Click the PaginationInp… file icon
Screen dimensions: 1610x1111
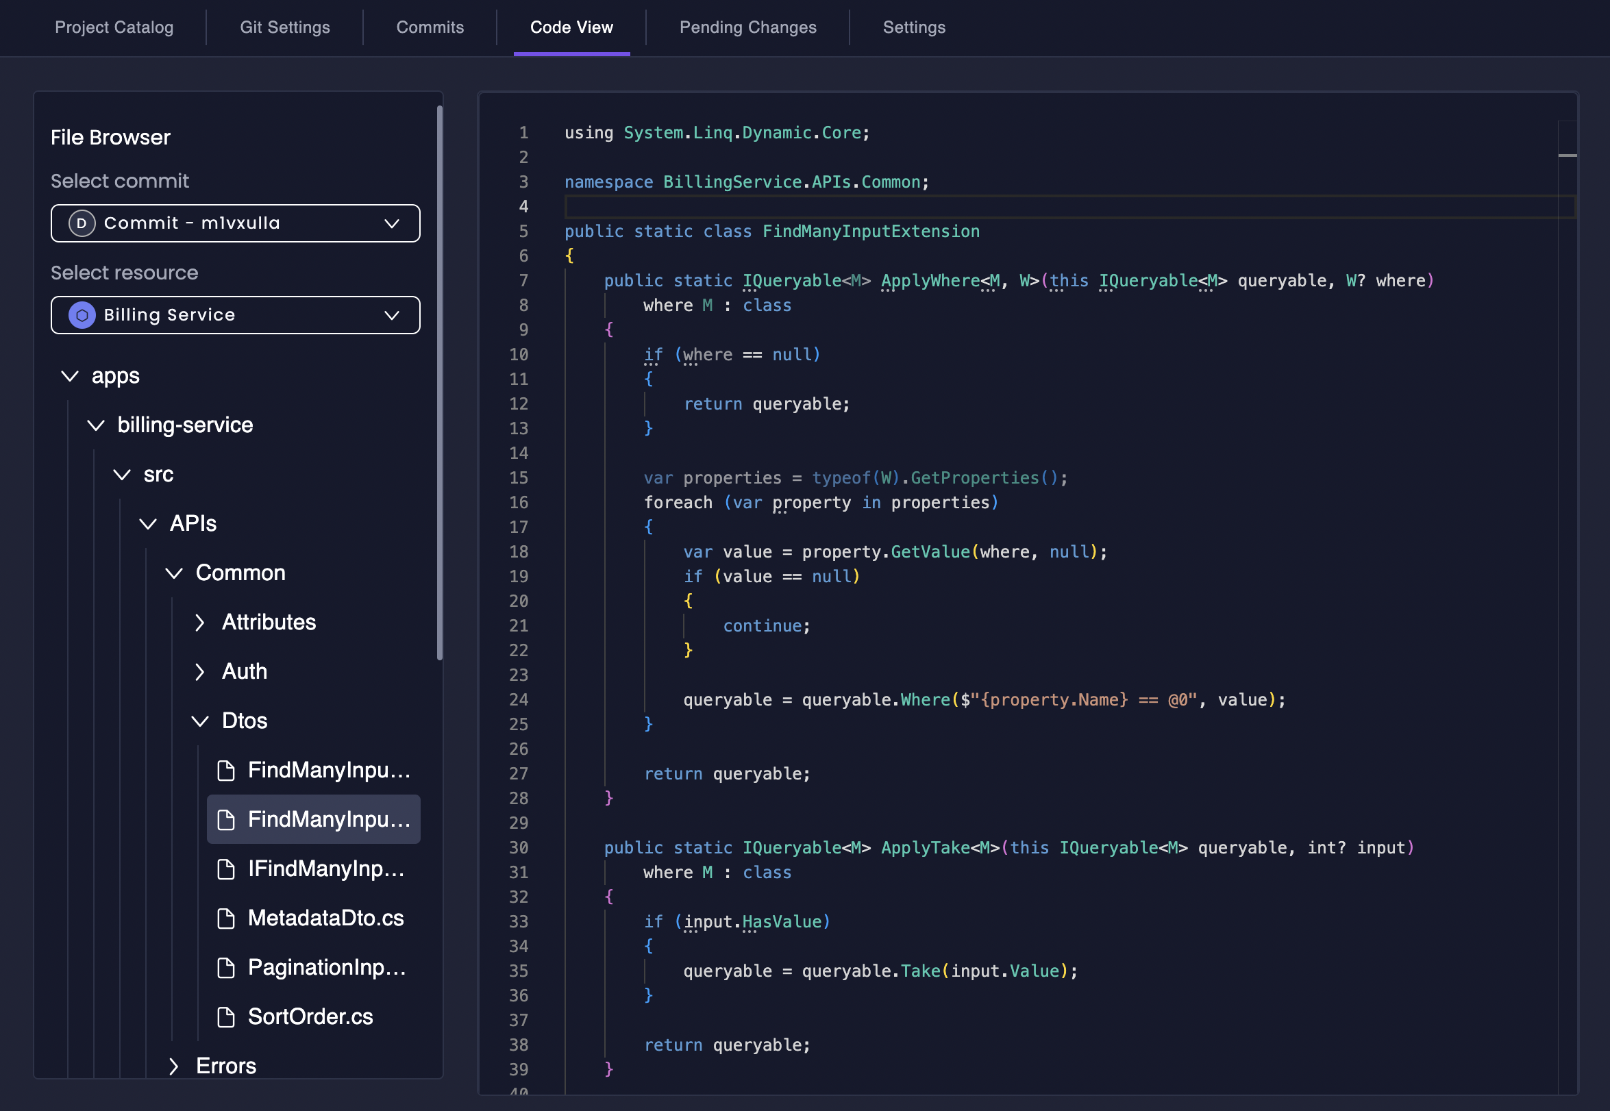click(x=225, y=968)
